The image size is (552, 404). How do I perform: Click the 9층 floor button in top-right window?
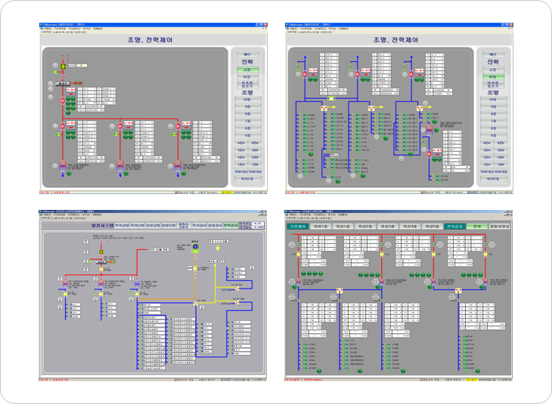click(492, 106)
